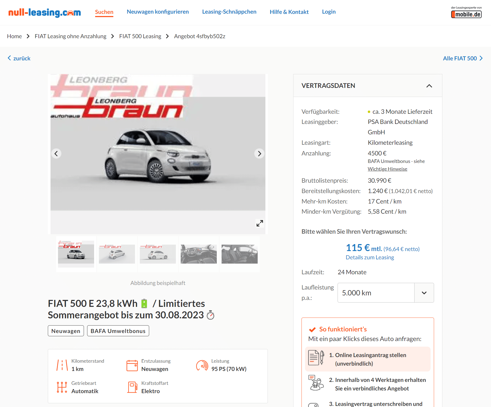Select third thumbnail side-view car

(x=158, y=254)
